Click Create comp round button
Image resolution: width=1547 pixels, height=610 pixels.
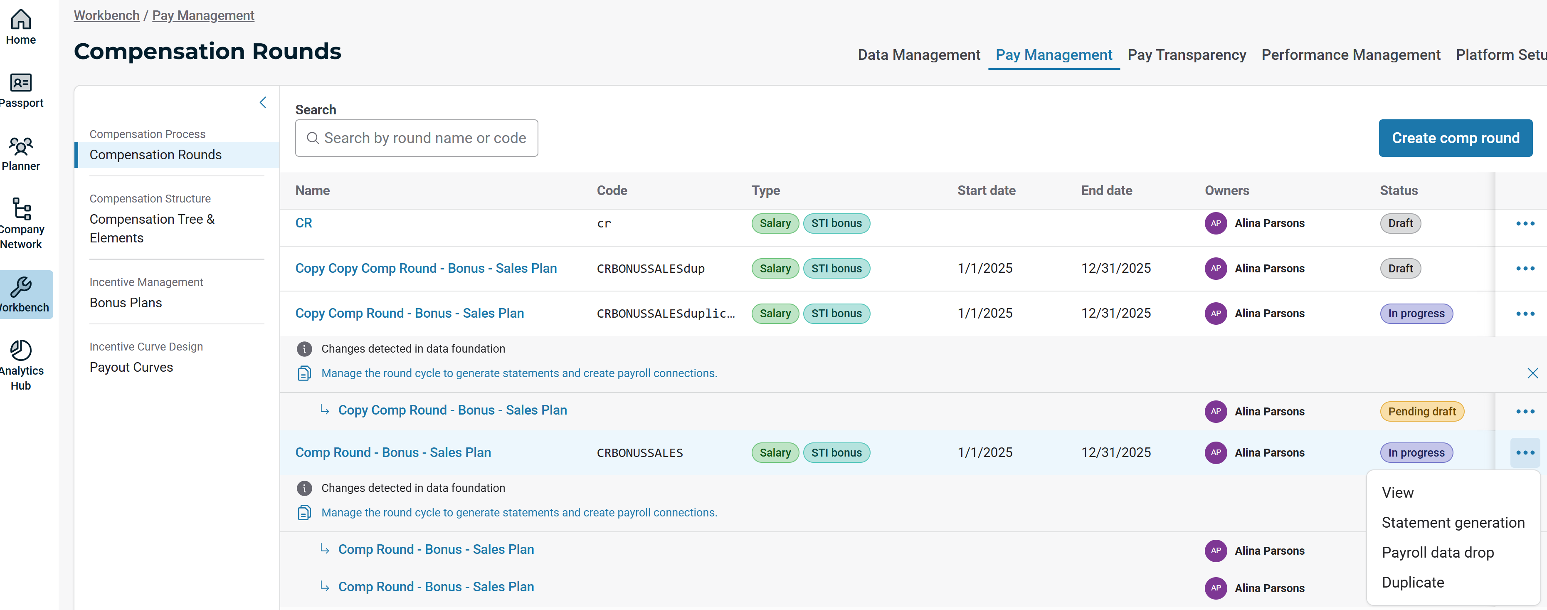1455,138
